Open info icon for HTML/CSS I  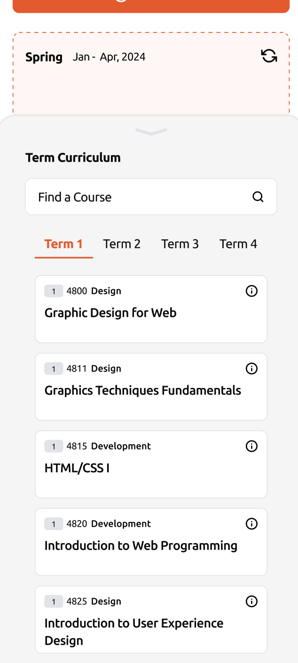point(252,446)
